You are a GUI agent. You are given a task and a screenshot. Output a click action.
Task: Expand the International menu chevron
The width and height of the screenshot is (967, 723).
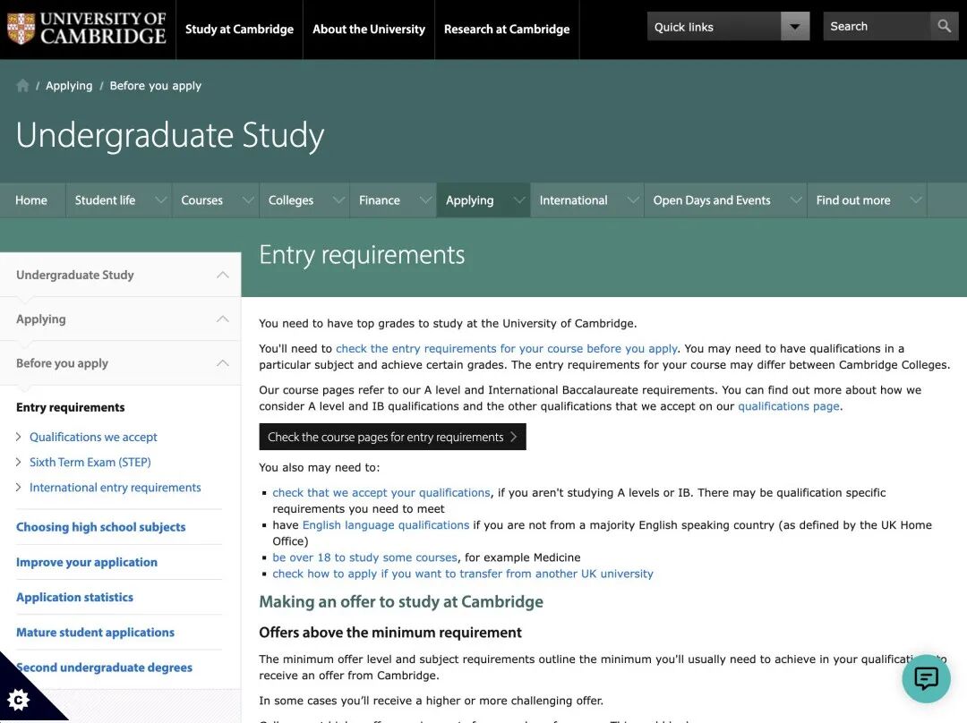click(x=633, y=200)
